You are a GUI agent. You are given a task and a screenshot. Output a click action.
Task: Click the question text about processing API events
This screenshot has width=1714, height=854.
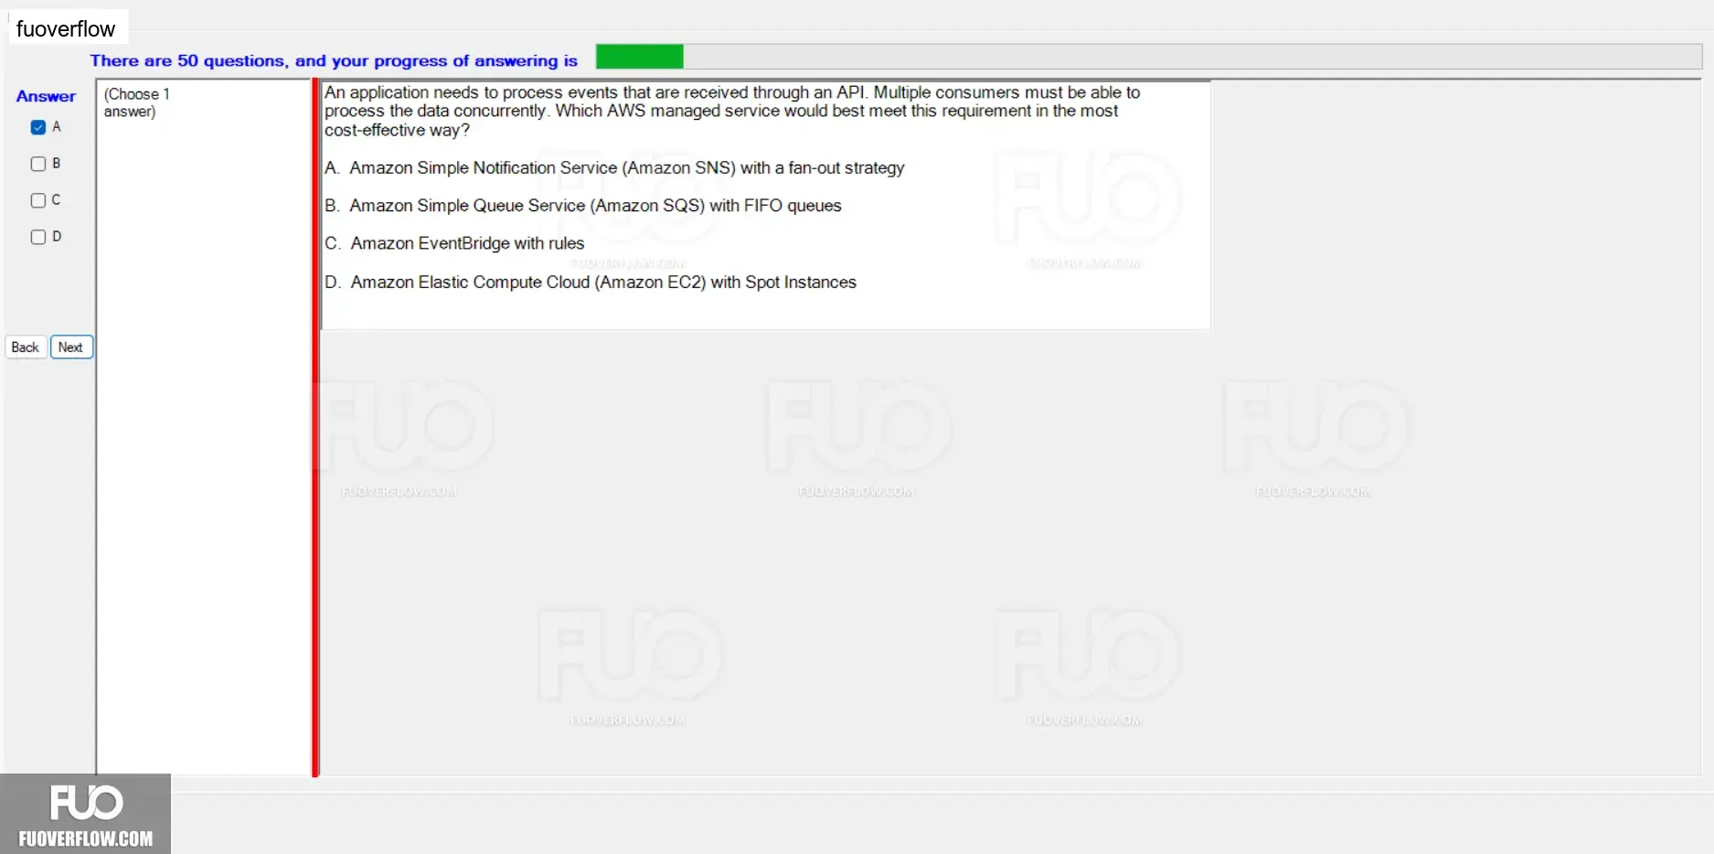click(732, 111)
